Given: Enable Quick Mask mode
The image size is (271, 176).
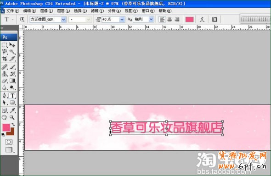Looking at the screenshot, I should click(x=9, y=142).
